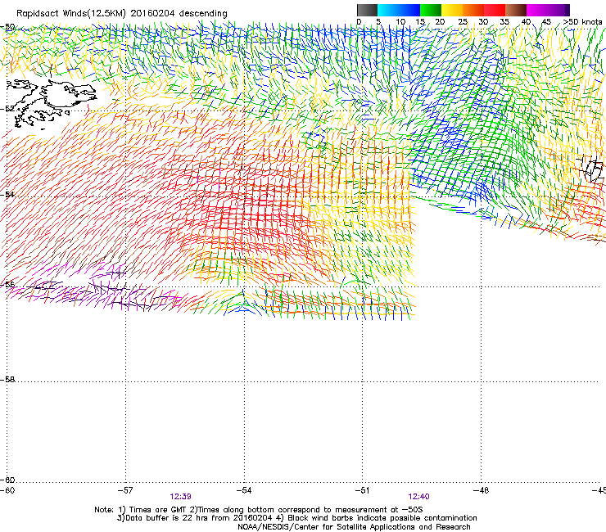Click the 'Note: 1) Times are GMT' footer line
This screenshot has width=606, height=532.
pyautogui.click(x=259, y=510)
